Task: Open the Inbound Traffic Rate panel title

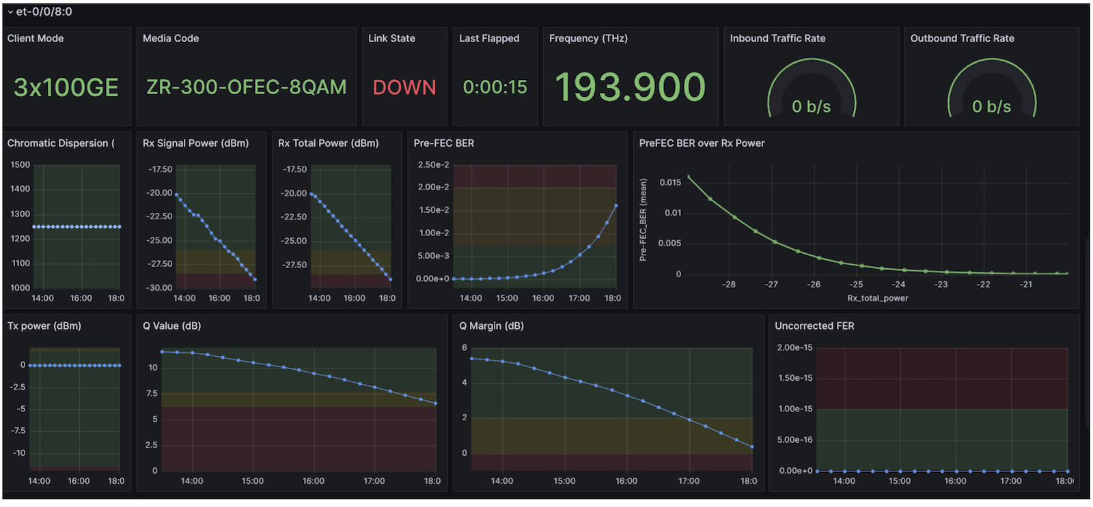Action: (x=777, y=38)
